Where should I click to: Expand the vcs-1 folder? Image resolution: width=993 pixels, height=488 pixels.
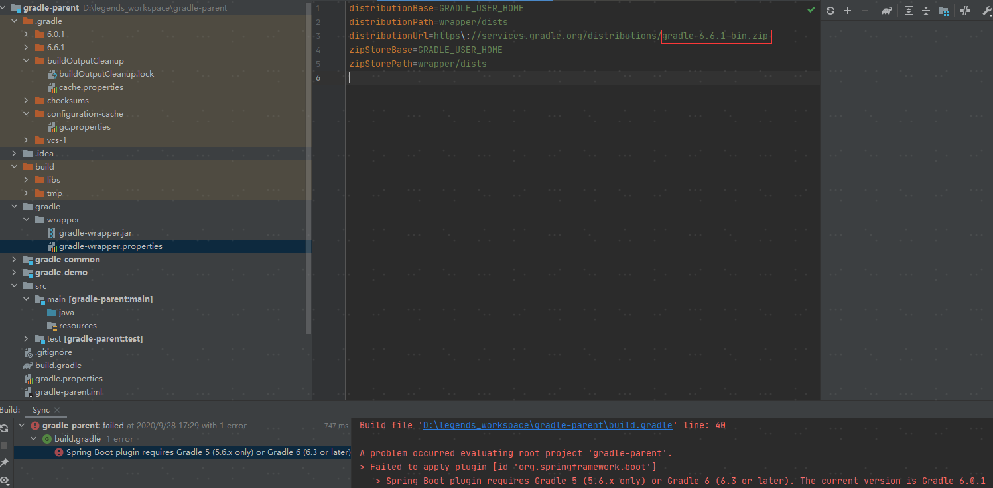pos(26,140)
